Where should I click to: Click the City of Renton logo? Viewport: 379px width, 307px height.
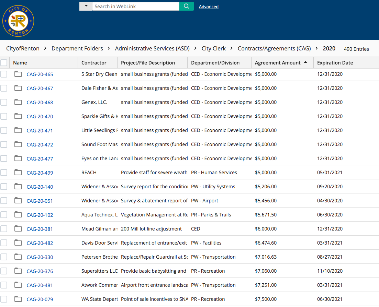pos(18,21)
